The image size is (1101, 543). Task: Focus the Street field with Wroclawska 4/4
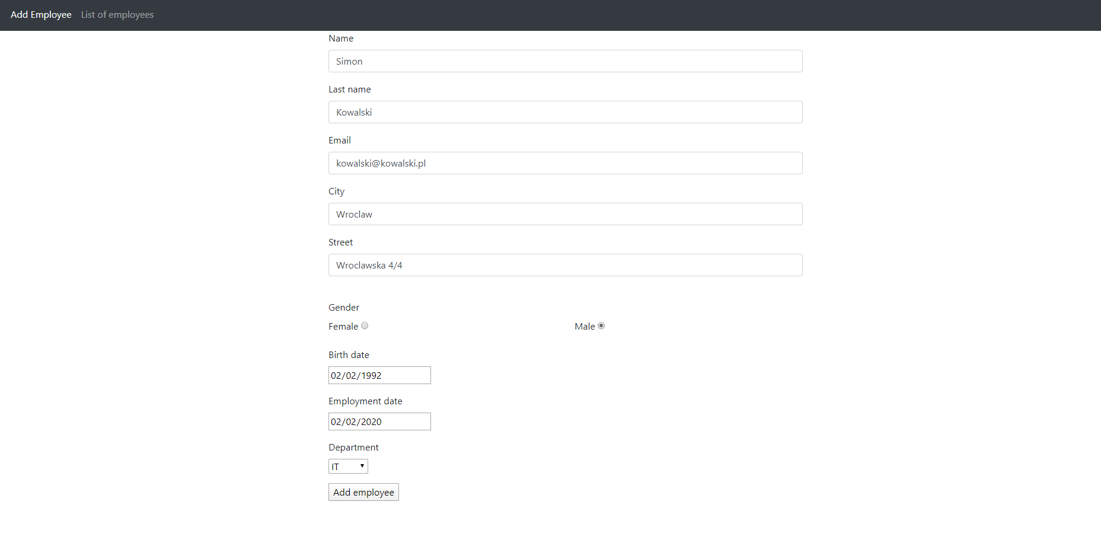coord(565,265)
